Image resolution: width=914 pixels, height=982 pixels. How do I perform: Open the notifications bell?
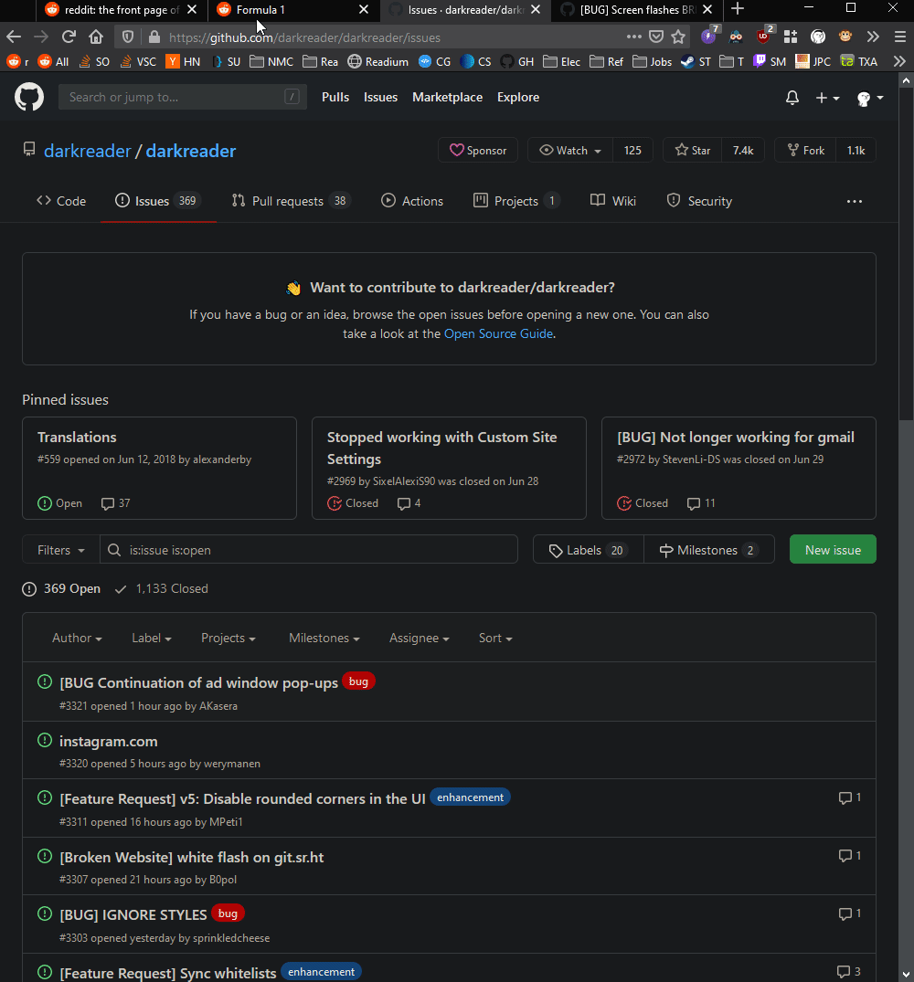(792, 98)
